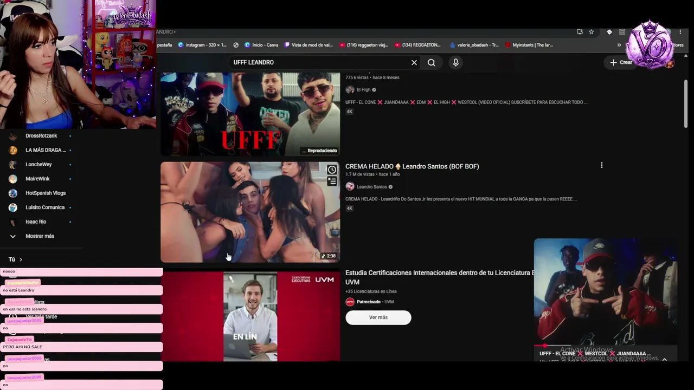694x390 pixels.
Task: Click the UFFF - EL CONE video description
Action: tap(466, 102)
